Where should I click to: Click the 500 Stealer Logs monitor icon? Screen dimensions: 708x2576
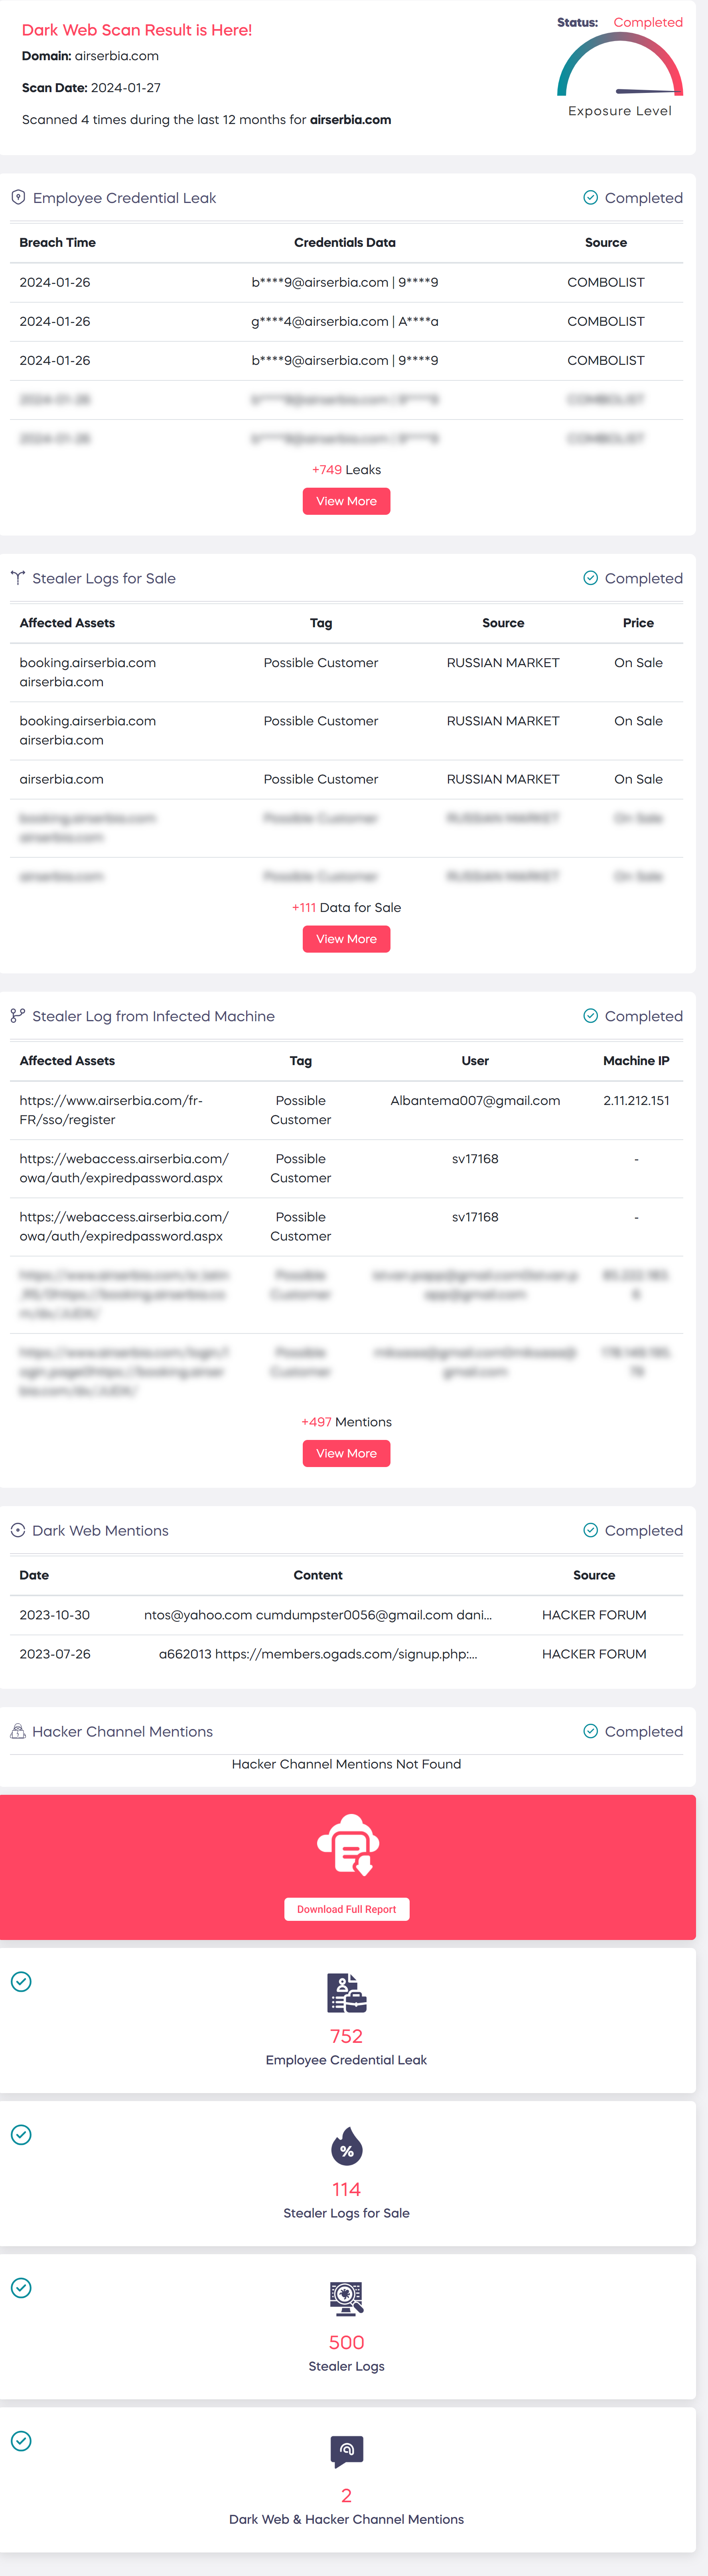click(347, 2299)
